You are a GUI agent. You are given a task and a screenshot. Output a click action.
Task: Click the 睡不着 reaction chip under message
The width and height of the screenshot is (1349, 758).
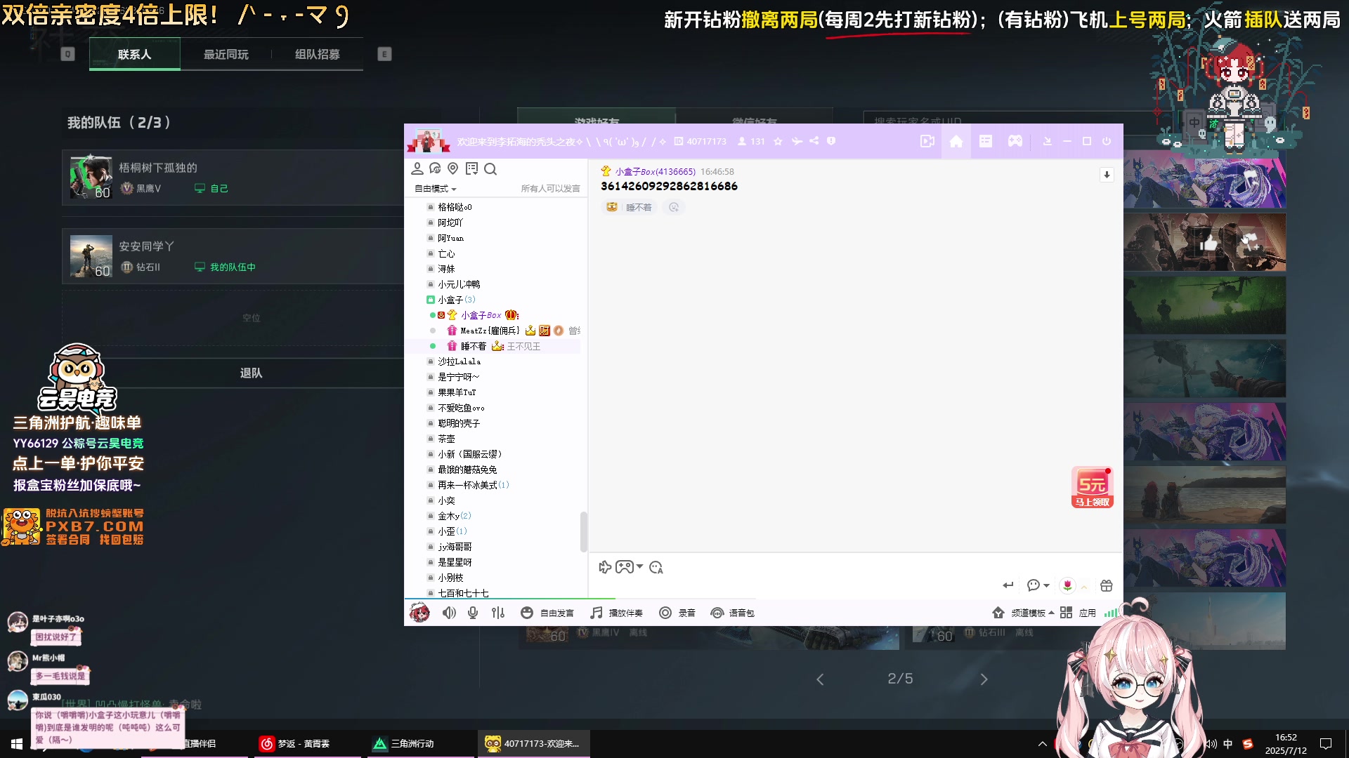pyautogui.click(x=630, y=207)
